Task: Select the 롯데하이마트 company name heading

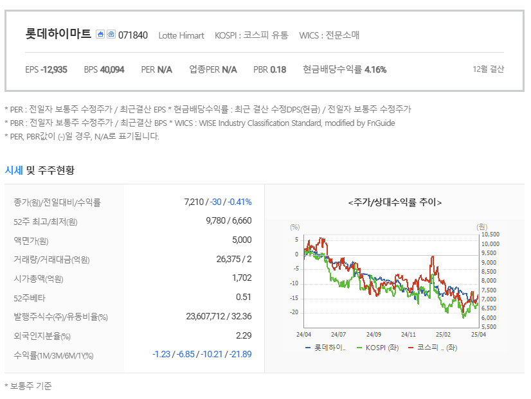Action: tap(59, 34)
